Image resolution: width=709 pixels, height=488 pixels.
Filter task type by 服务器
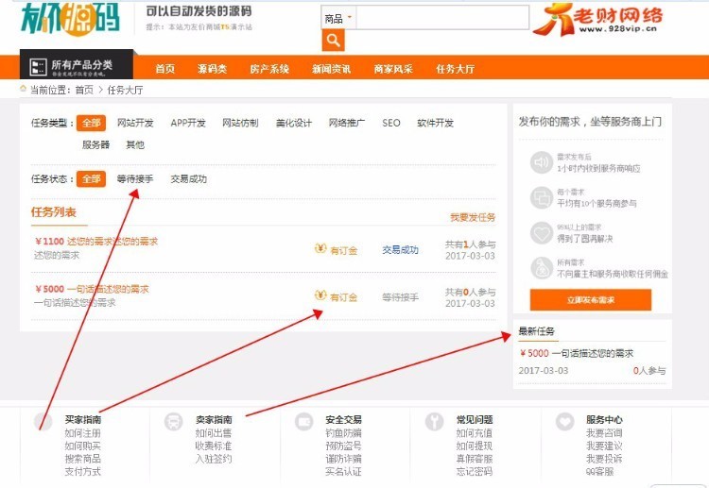[95, 144]
